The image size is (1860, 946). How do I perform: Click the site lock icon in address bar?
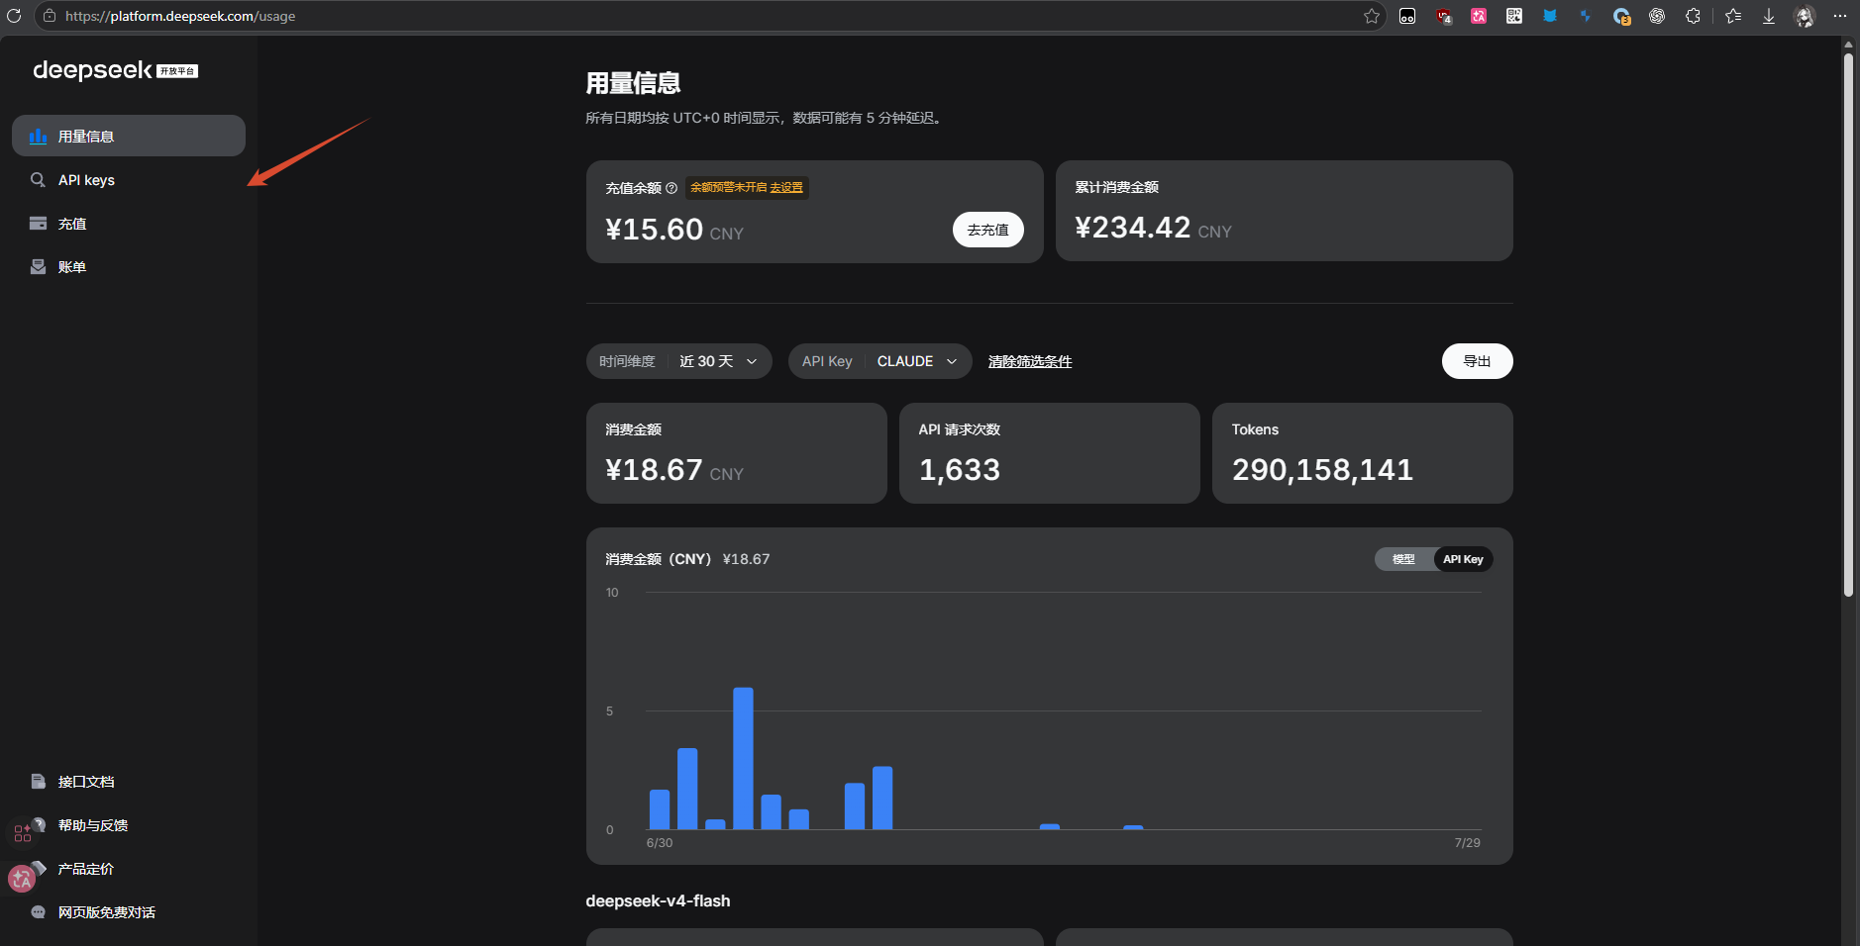pos(50,16)
